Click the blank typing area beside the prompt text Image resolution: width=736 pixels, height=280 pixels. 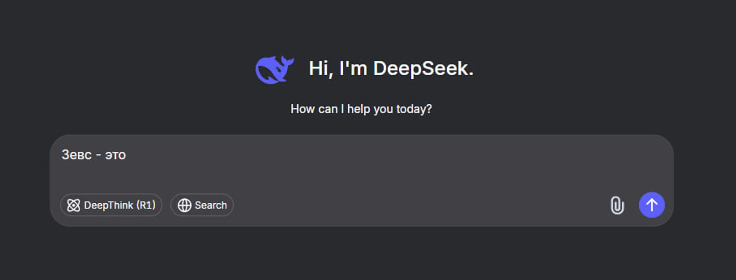coord(393,155)
